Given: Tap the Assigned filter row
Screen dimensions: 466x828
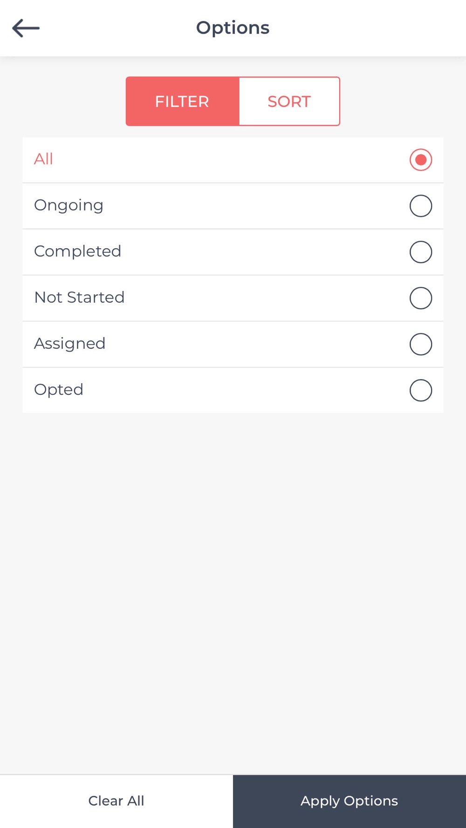Looking at the screenshot, I should (233, 344).
